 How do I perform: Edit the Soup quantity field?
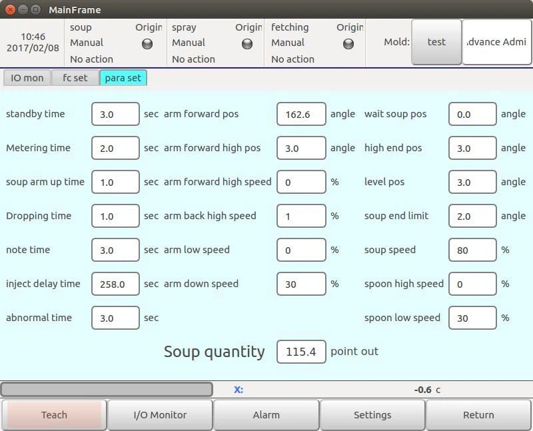pos(301,352)
